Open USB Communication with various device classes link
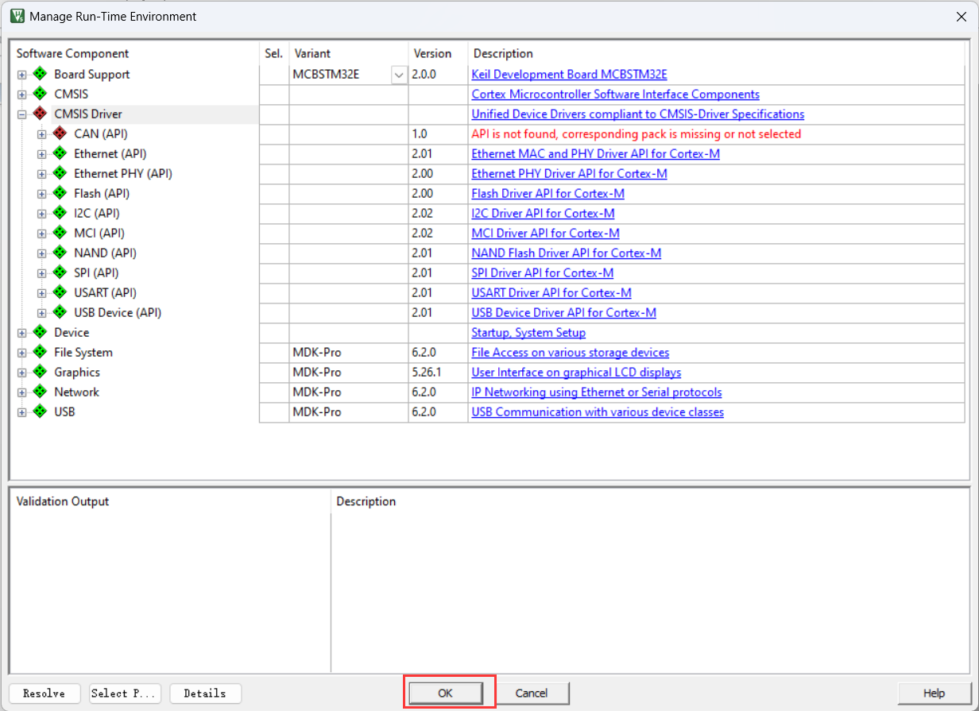Viewport: 979px width, 711px height. point(598,412)
